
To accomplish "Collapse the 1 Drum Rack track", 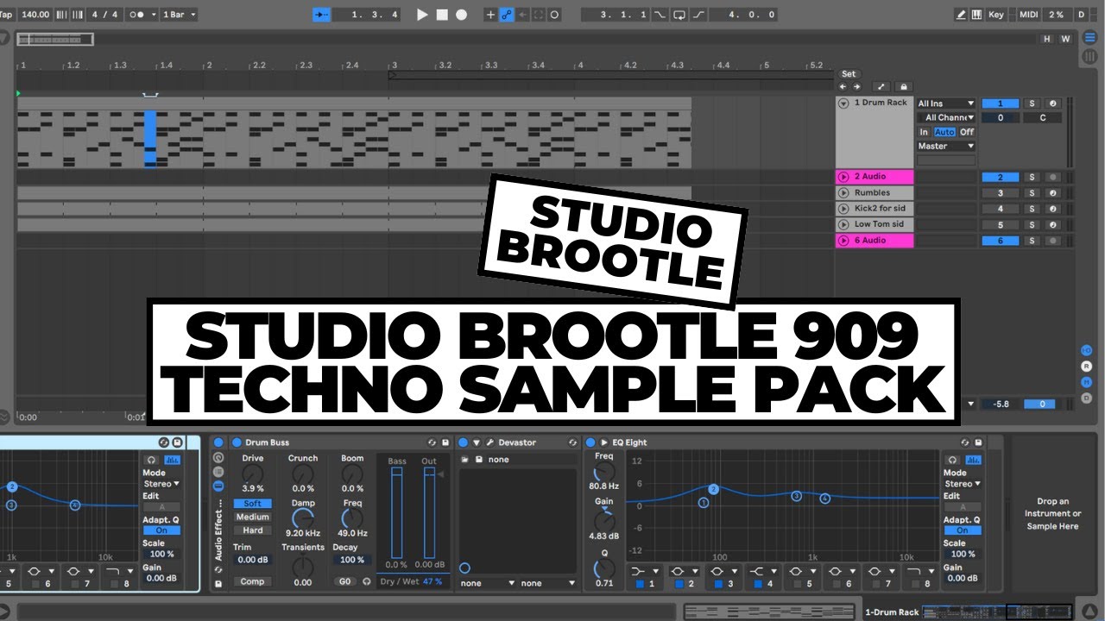I will [844, 103].
